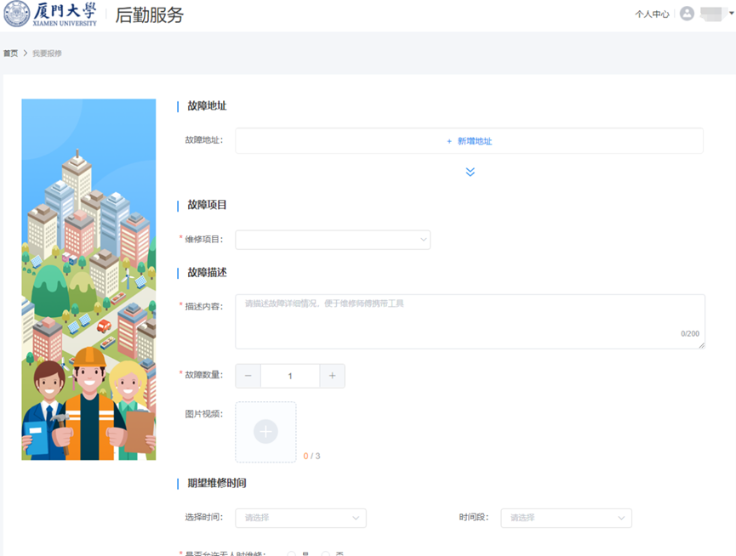Click the 故障数量 number field
This screenshot has width=736, height=556.
click(290, 376)
